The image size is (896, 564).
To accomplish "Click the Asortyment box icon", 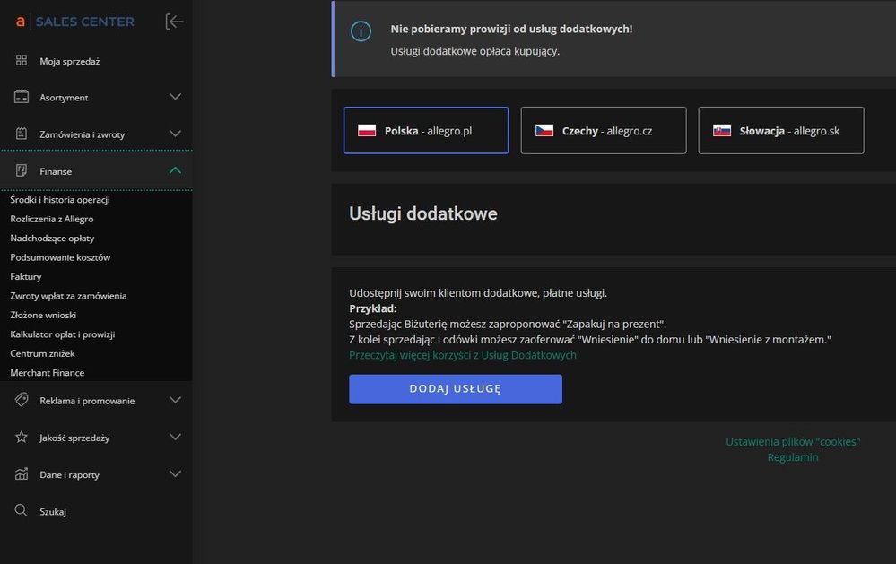I will click(x=22, y=97).
